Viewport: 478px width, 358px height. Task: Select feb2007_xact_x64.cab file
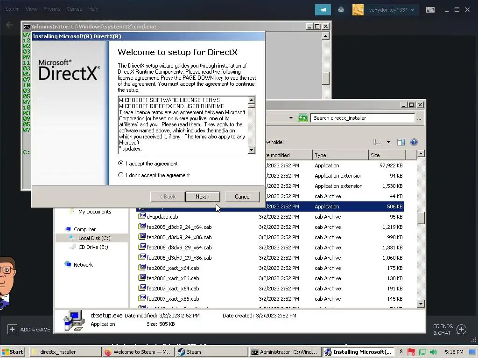tap(173, 289)
